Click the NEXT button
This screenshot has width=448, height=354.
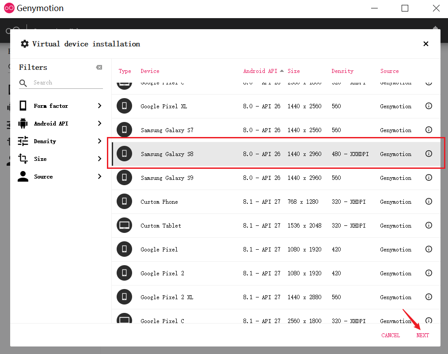click(x=422, y=335)
